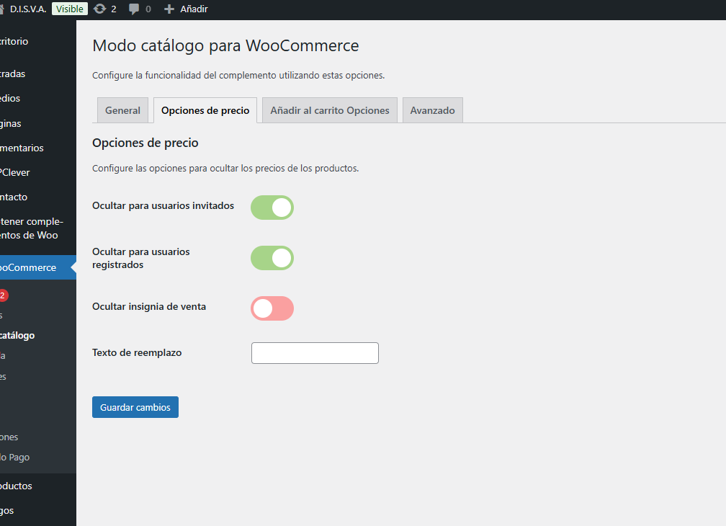Select the WooCommerce sidebar menu

click(38, 267)
